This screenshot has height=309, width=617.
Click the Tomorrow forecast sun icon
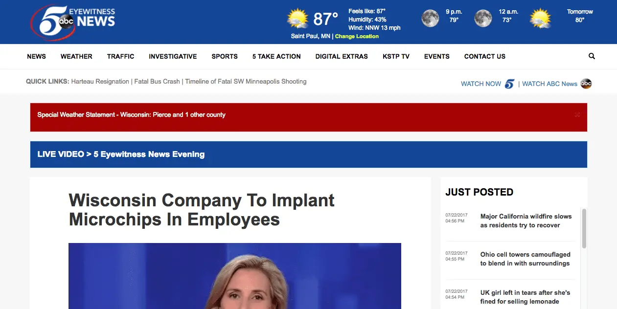[540, 19]
